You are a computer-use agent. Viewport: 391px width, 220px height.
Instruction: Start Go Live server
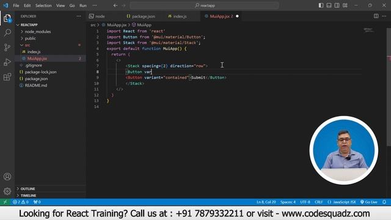pos(369,202)
